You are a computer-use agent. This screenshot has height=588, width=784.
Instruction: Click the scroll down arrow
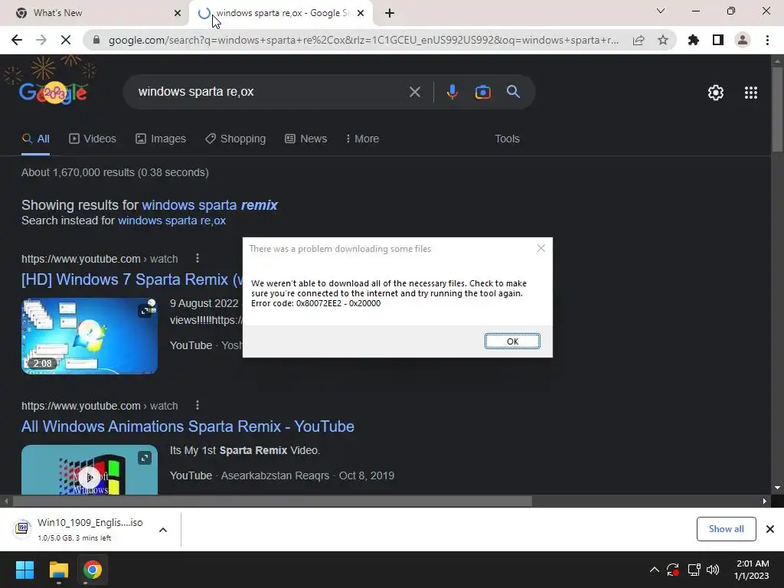tap(777, 488)
